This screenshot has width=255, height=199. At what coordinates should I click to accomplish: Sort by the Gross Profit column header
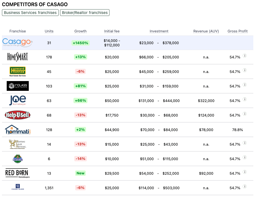237,31
